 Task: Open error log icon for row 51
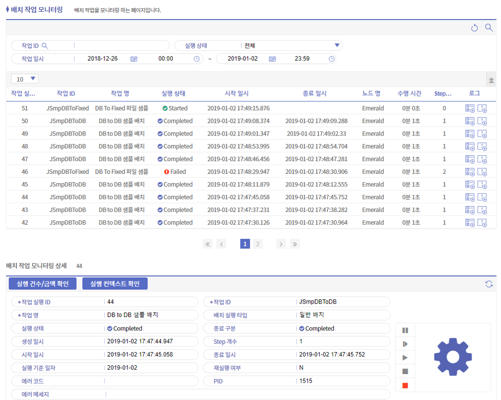click(x=482, y=109)
